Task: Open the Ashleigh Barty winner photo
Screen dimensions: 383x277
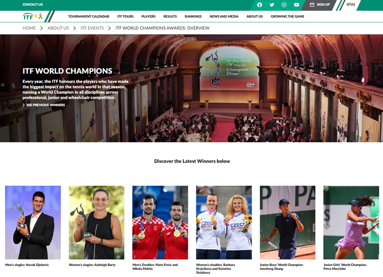Action: coord(97,222)
